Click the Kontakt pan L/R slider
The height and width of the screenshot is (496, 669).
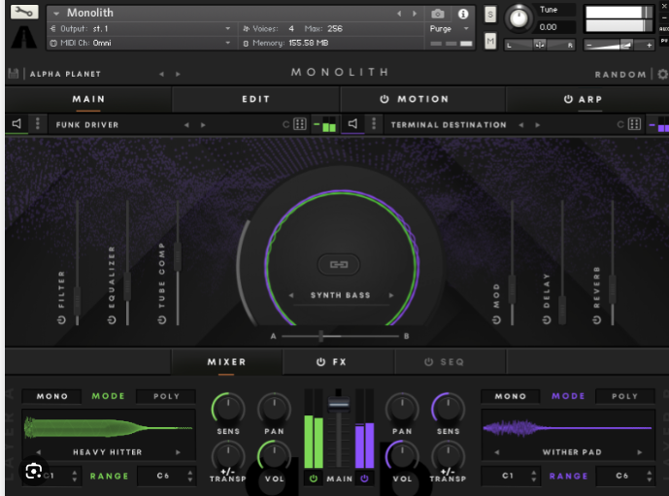click(x=540, y=45)
